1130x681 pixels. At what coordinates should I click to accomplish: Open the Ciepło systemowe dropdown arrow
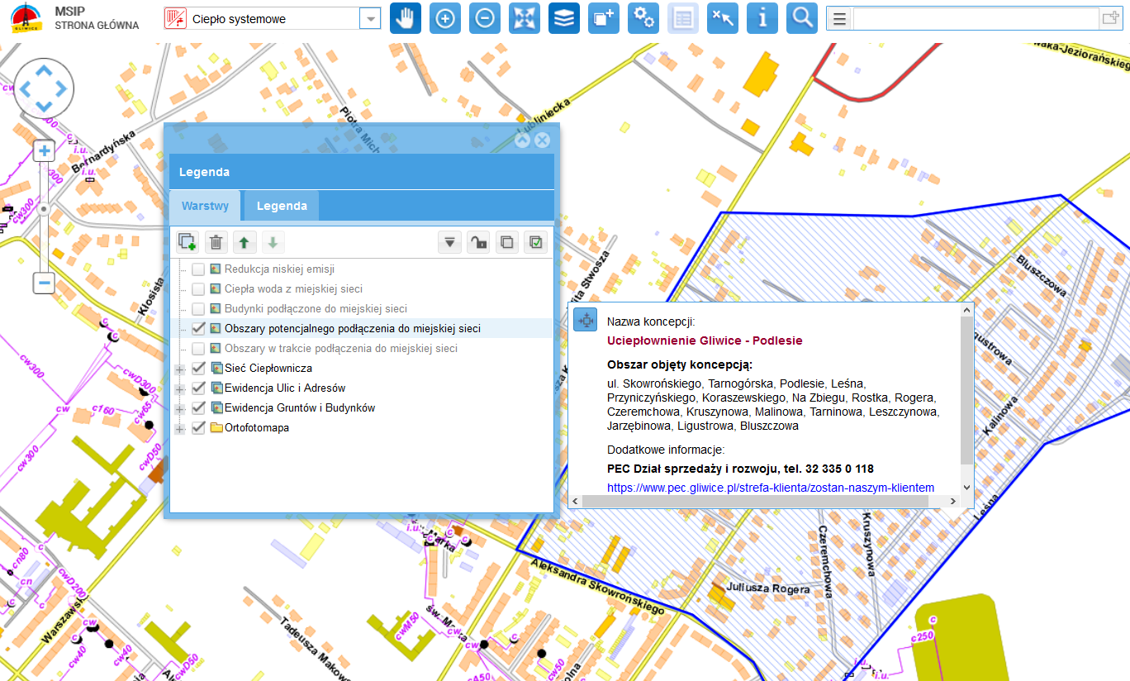tap(370, 18)
